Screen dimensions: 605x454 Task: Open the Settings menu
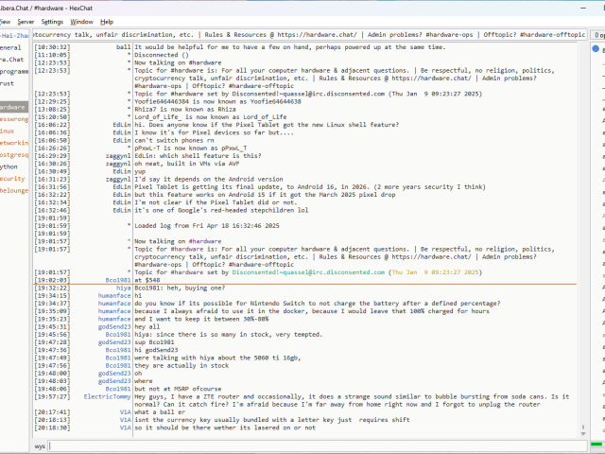(52, 21)
